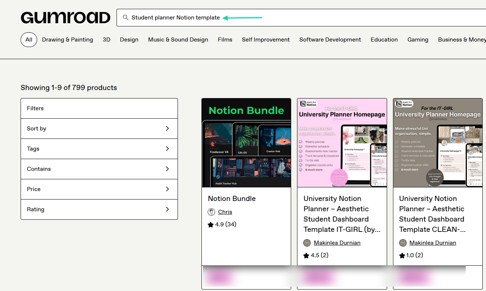
Task: Expand the Contains filter
Action: 99,169
